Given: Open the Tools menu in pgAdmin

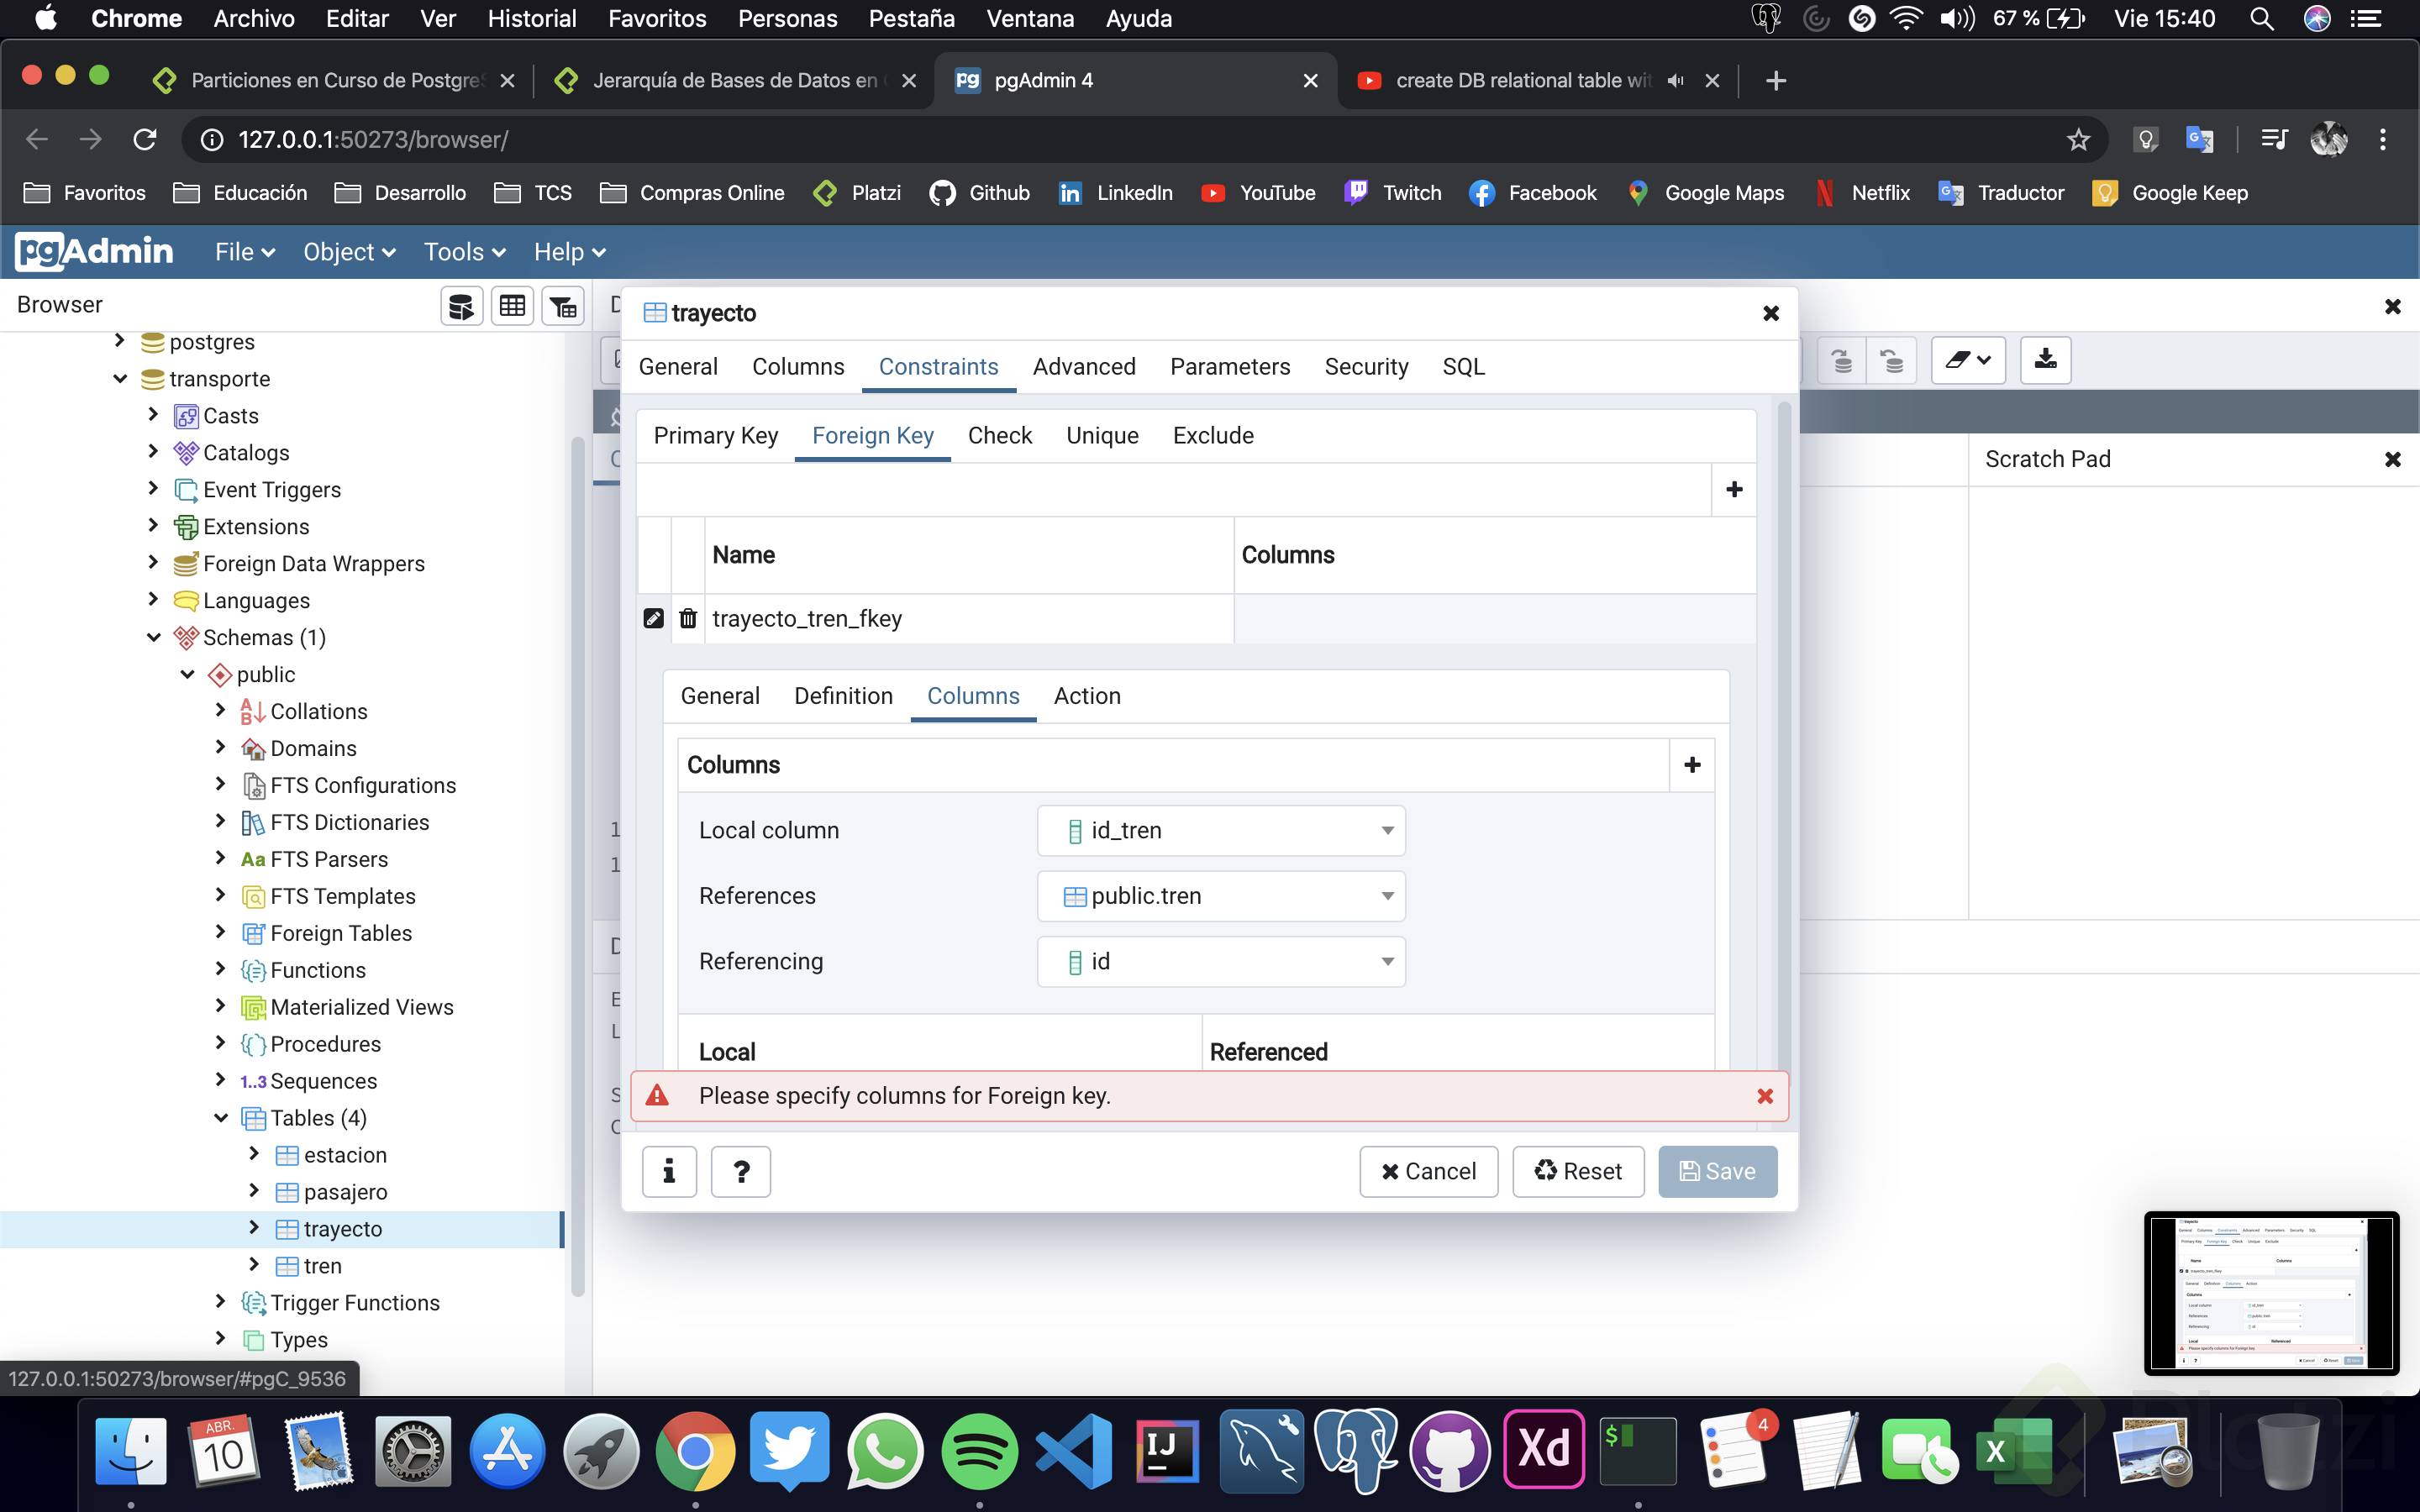Looking at the screenshot, I should click(464, 252).
